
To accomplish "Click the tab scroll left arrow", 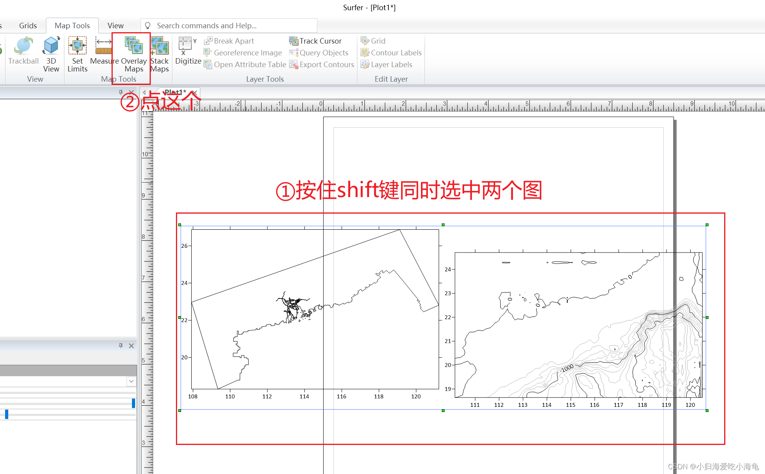I will (x=144, y=92).
